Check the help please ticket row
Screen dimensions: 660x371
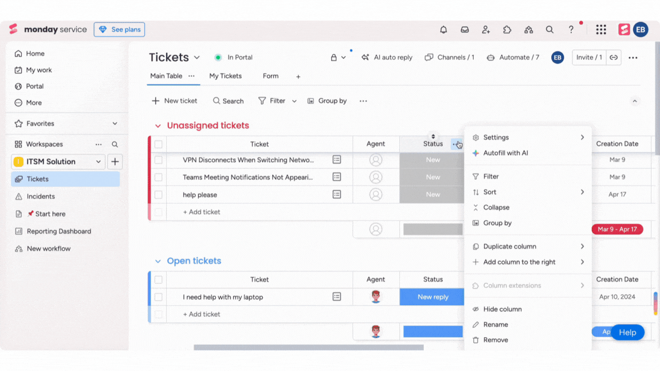tap(158, 195)
